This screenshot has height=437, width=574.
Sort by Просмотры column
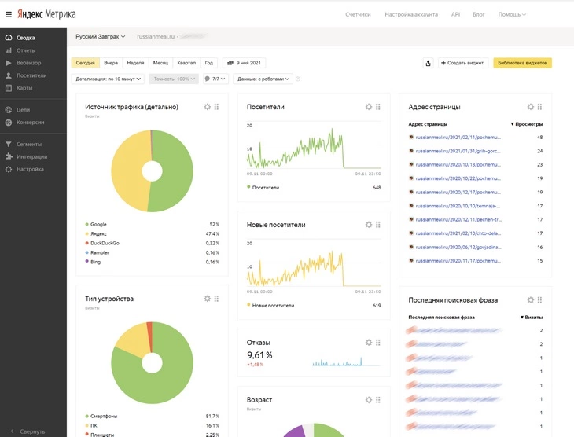click(x=526, y=124)
